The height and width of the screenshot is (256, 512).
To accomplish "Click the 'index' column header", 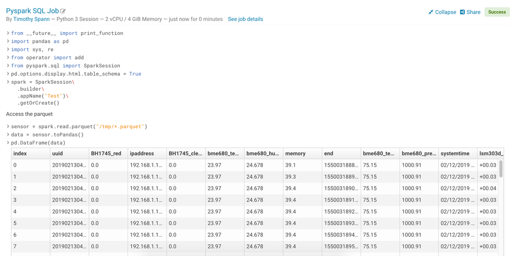I will (x=30, y=153).
